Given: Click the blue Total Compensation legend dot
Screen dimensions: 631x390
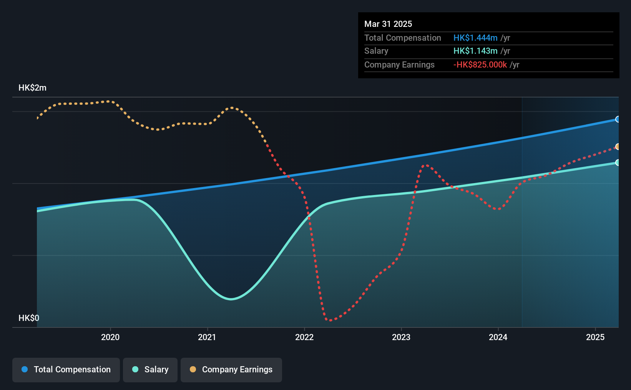Looking at the screenshot, I should coord(25,369).
